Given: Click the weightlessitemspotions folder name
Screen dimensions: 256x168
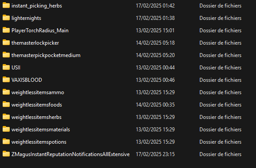Looking at the screenshot, I should pos(39,142).
